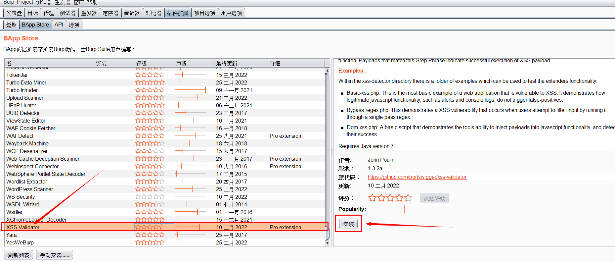Click the 安装 install button

(348, 224)
